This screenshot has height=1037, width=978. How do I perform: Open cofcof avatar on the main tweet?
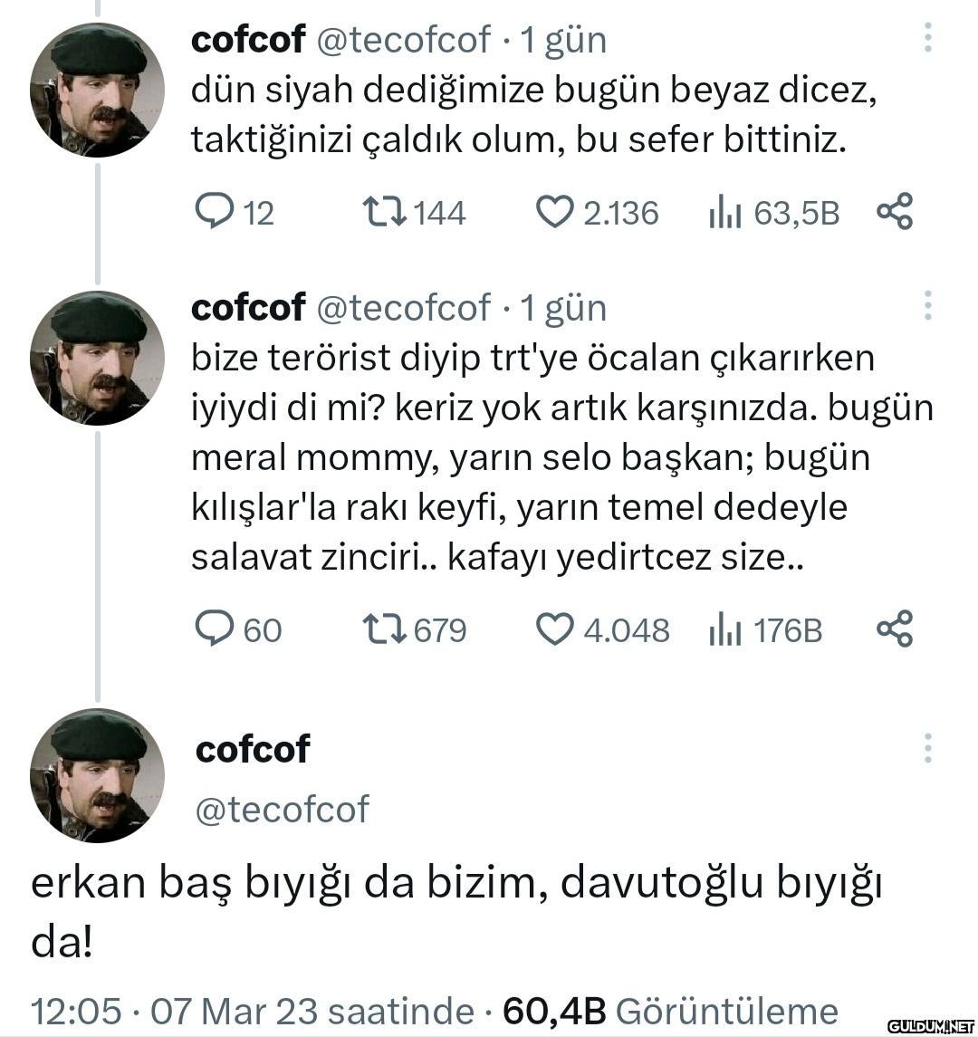click(x=97, y=775)
